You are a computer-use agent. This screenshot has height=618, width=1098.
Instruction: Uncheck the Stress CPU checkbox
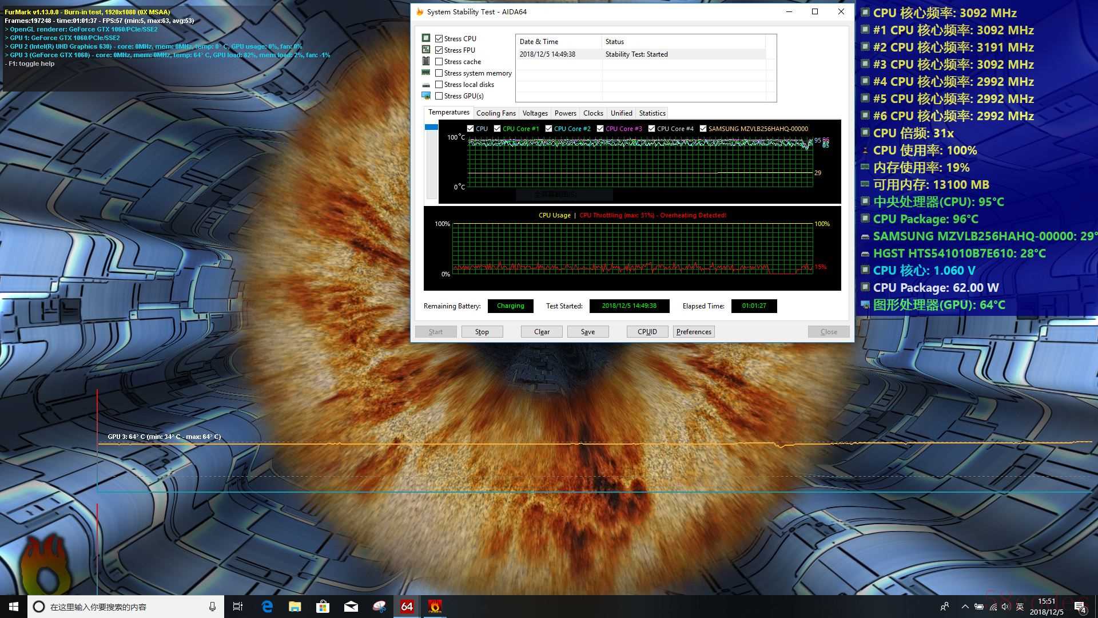tap(439, 38)
